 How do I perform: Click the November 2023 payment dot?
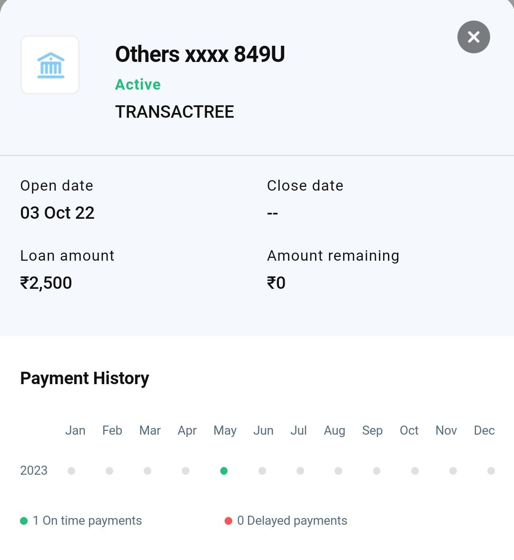(x=453, y=471)
